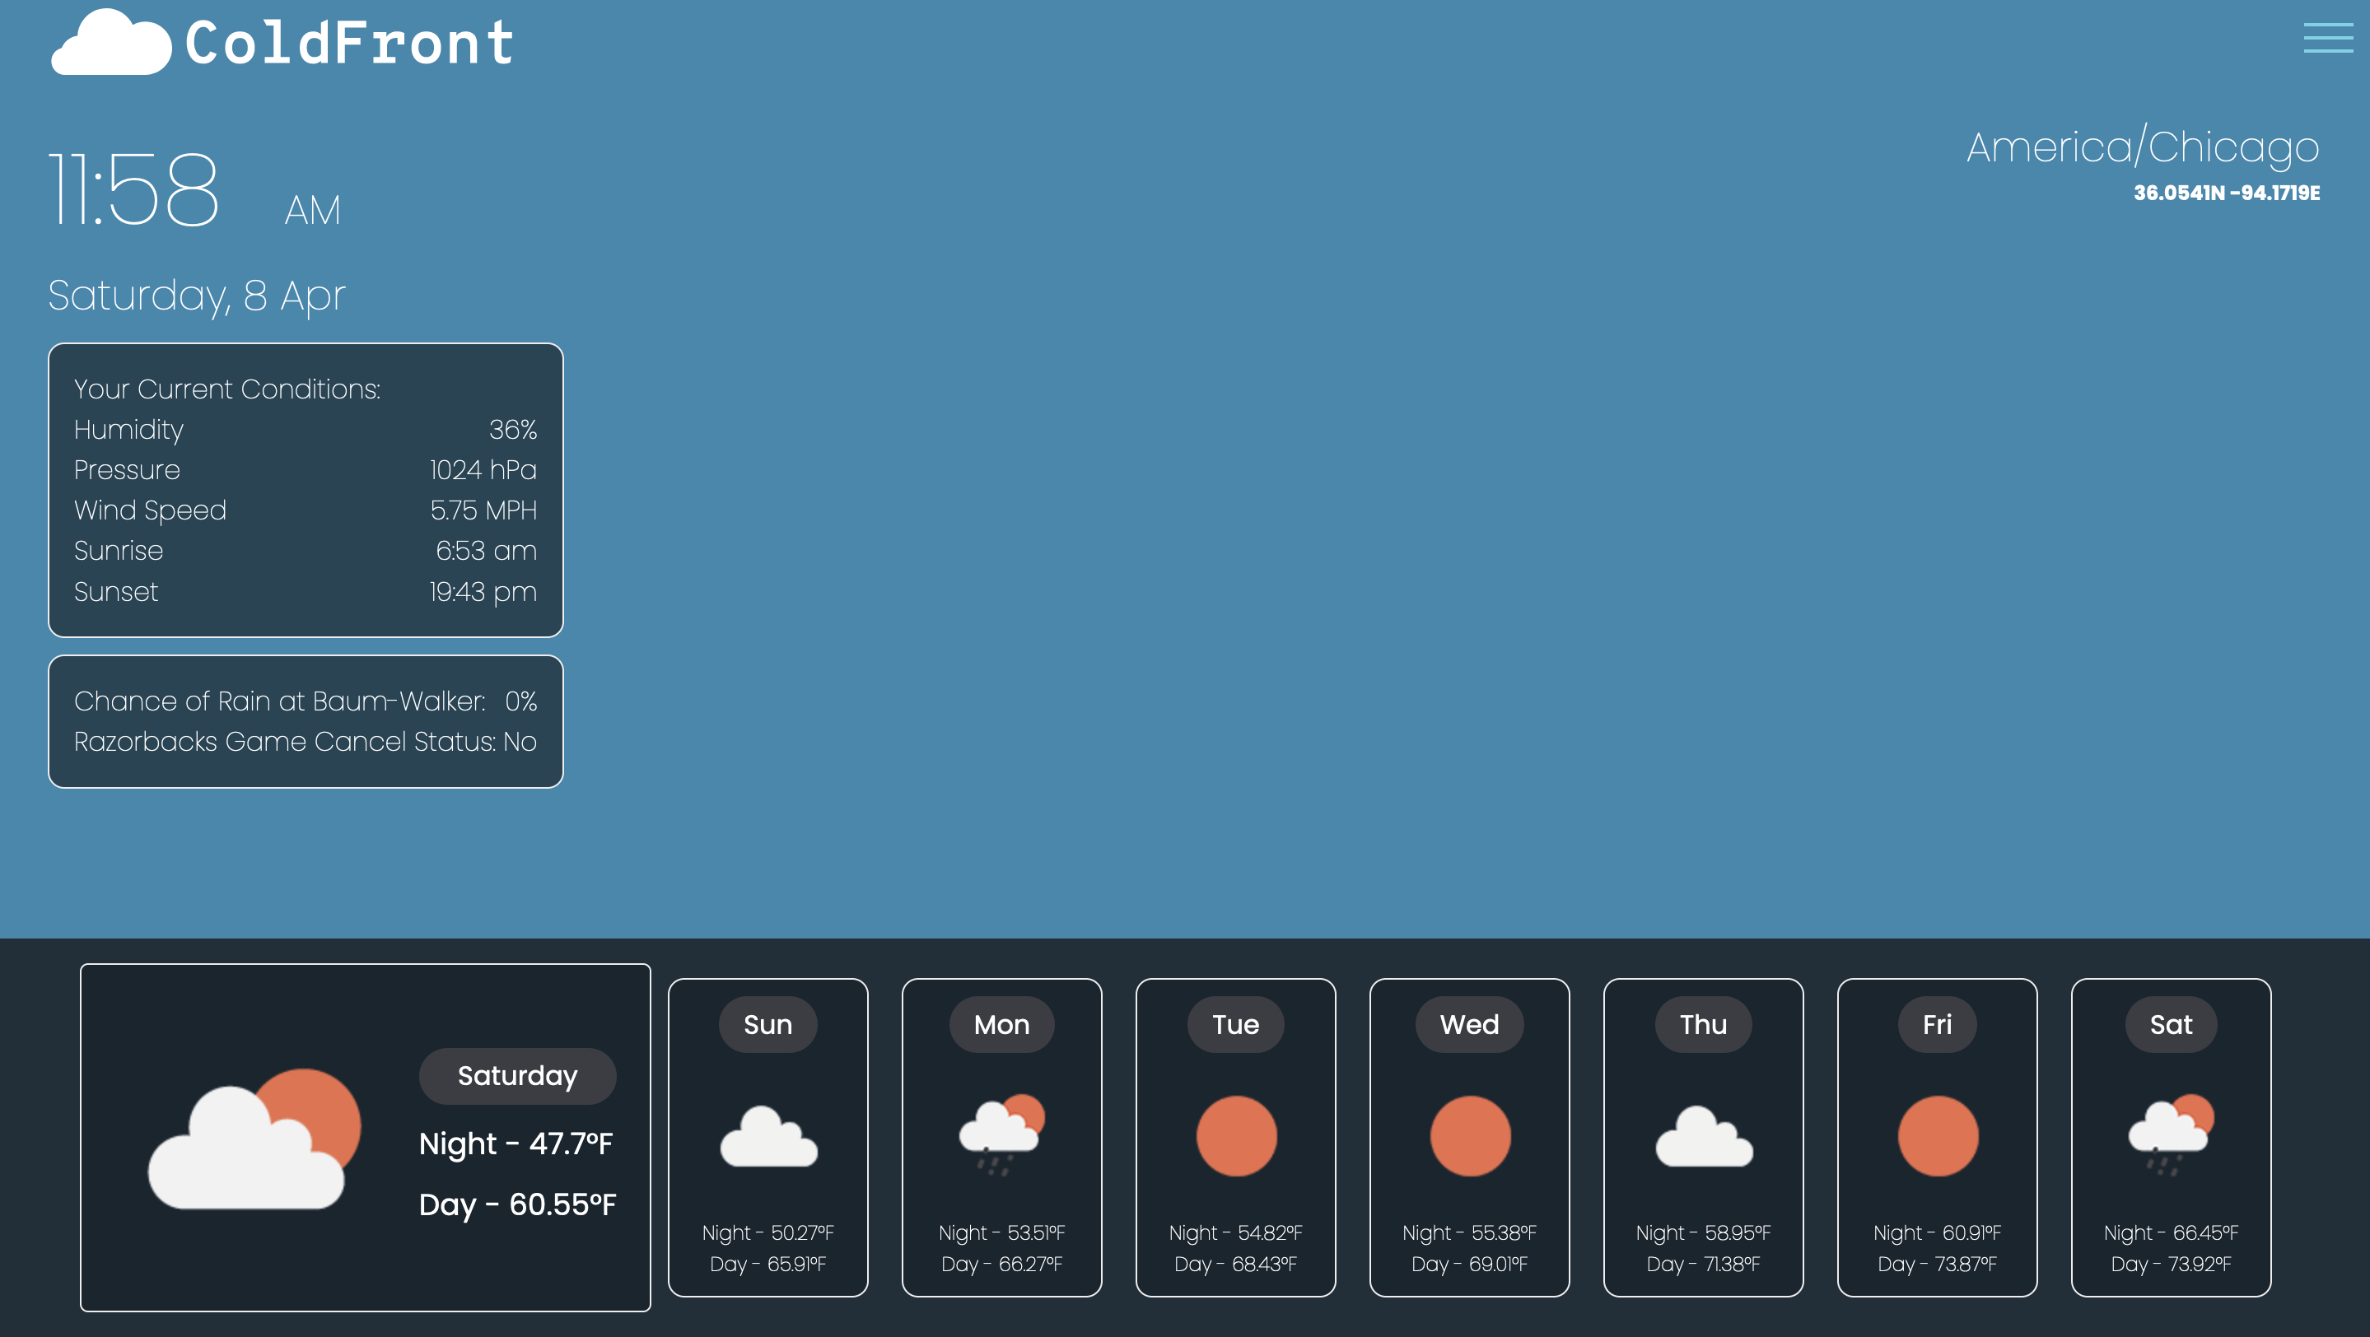This screenshot has width=2370, height=1337.
Task: Select the Sat day pill
Action: (x=2172, y=1024)
